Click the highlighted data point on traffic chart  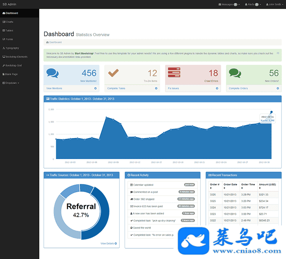coord(272,112)
